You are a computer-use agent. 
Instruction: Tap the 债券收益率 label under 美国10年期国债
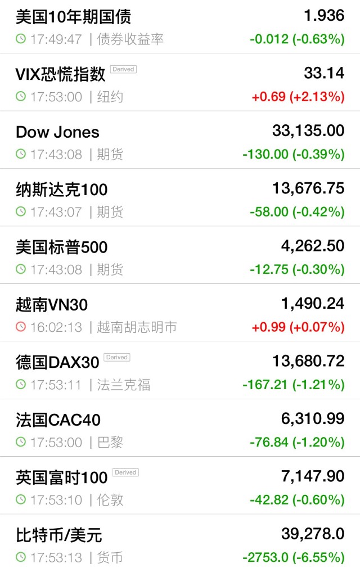tap(130, 39)
